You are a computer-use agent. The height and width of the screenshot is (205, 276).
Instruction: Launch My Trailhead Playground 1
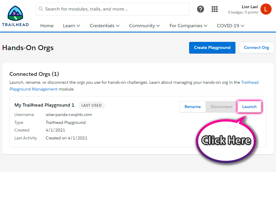coord(249,107)
